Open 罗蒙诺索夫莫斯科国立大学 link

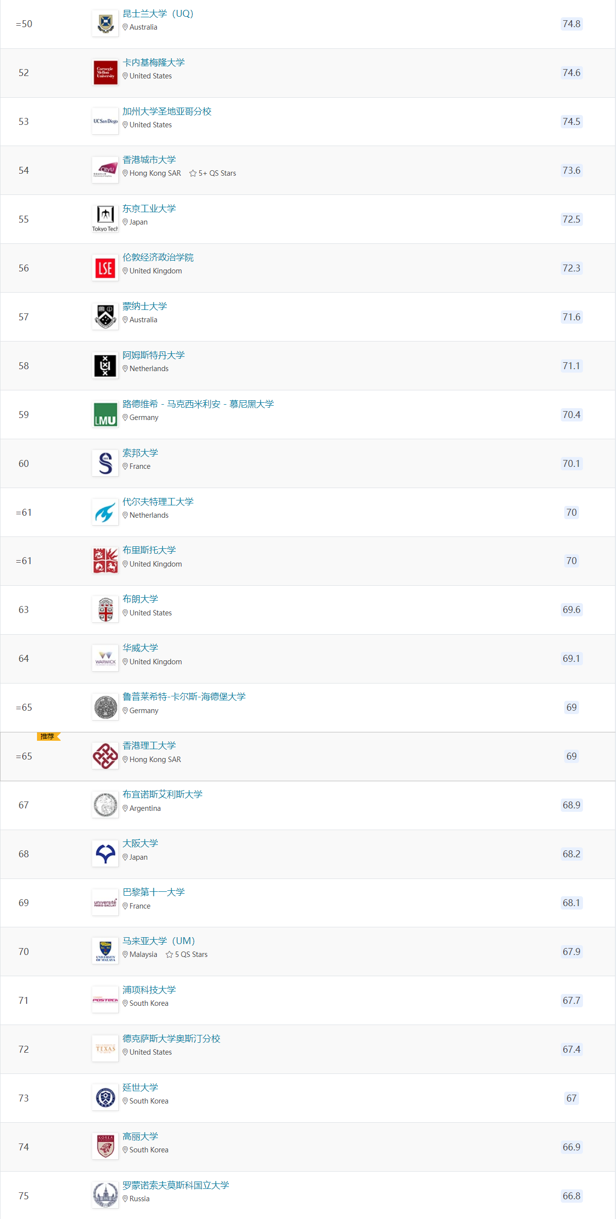[x=176, y=1185]
